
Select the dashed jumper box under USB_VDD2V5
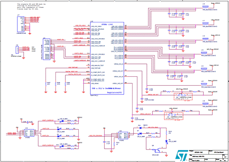pos(174,116)
